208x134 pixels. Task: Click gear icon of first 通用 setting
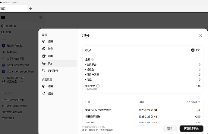pos(44,41)
